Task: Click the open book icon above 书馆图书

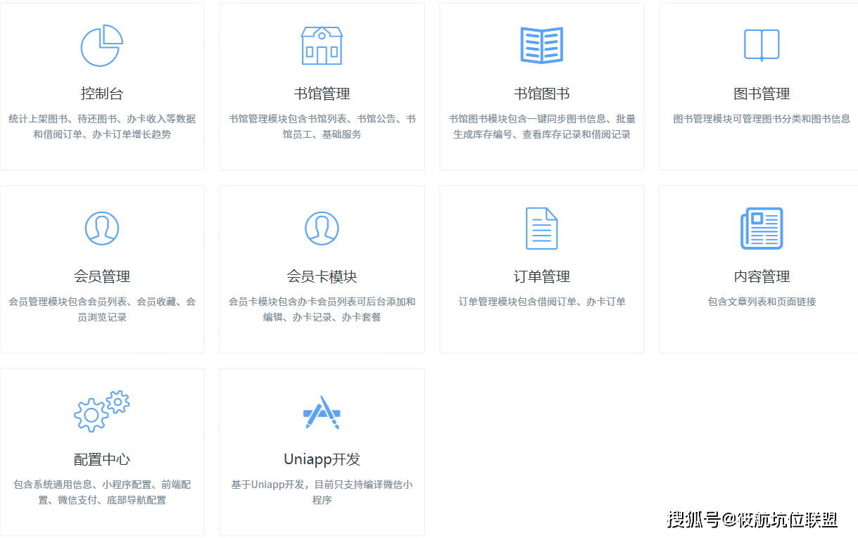Action: coord(541,44)
